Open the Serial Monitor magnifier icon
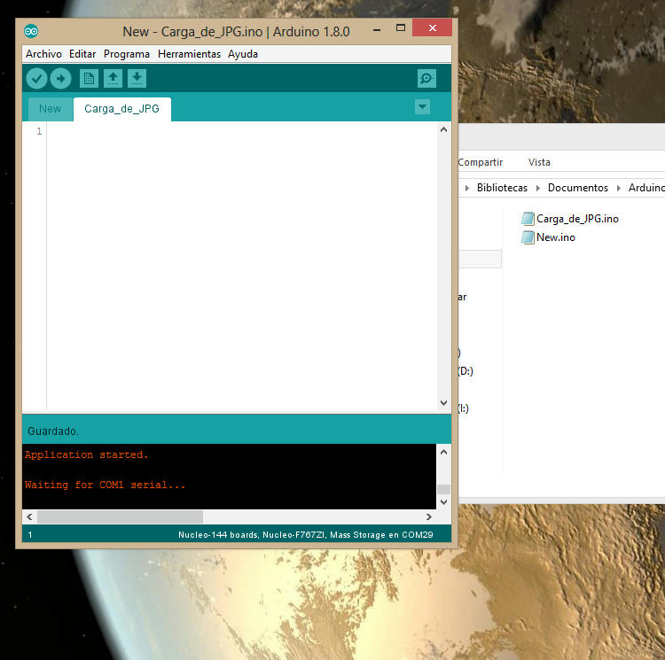 (426, 79)
